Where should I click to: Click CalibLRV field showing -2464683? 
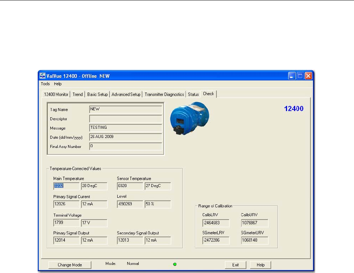(216, 223)
